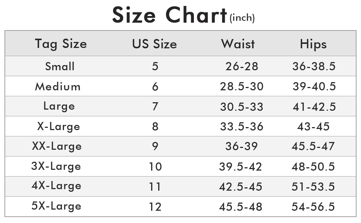This screenshot has height=223, width=361.
Task: Click waist value 42.5-45
Action: pyautogui.click(x=241, y=186)
